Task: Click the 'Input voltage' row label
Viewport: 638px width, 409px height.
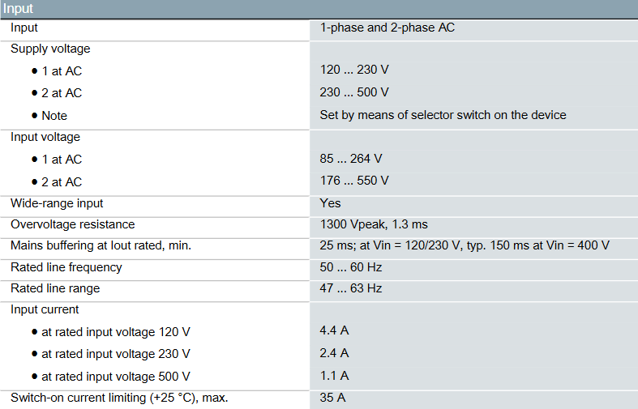Action: coord(45,137)
